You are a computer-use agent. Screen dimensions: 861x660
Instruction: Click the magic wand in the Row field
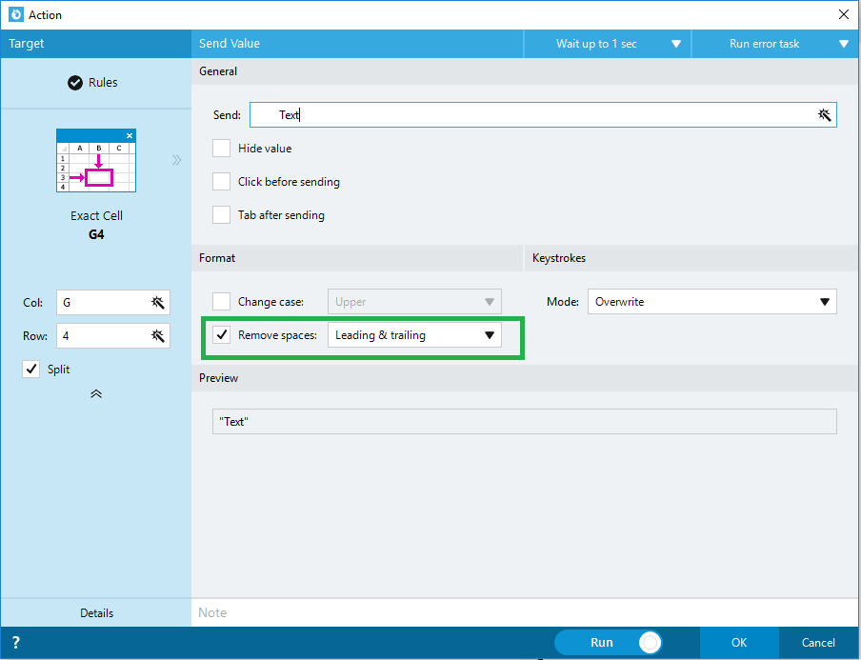[157, 335]
